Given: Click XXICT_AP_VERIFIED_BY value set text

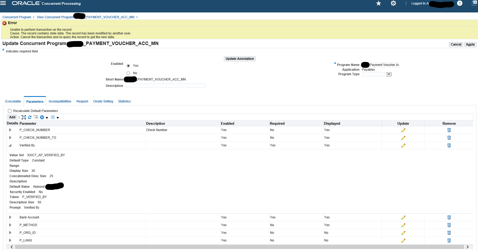Looking at the screenshot, I should click(46, 155).
